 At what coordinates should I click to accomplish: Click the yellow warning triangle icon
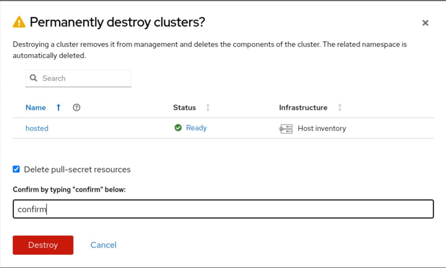click(x=19, y=22)
